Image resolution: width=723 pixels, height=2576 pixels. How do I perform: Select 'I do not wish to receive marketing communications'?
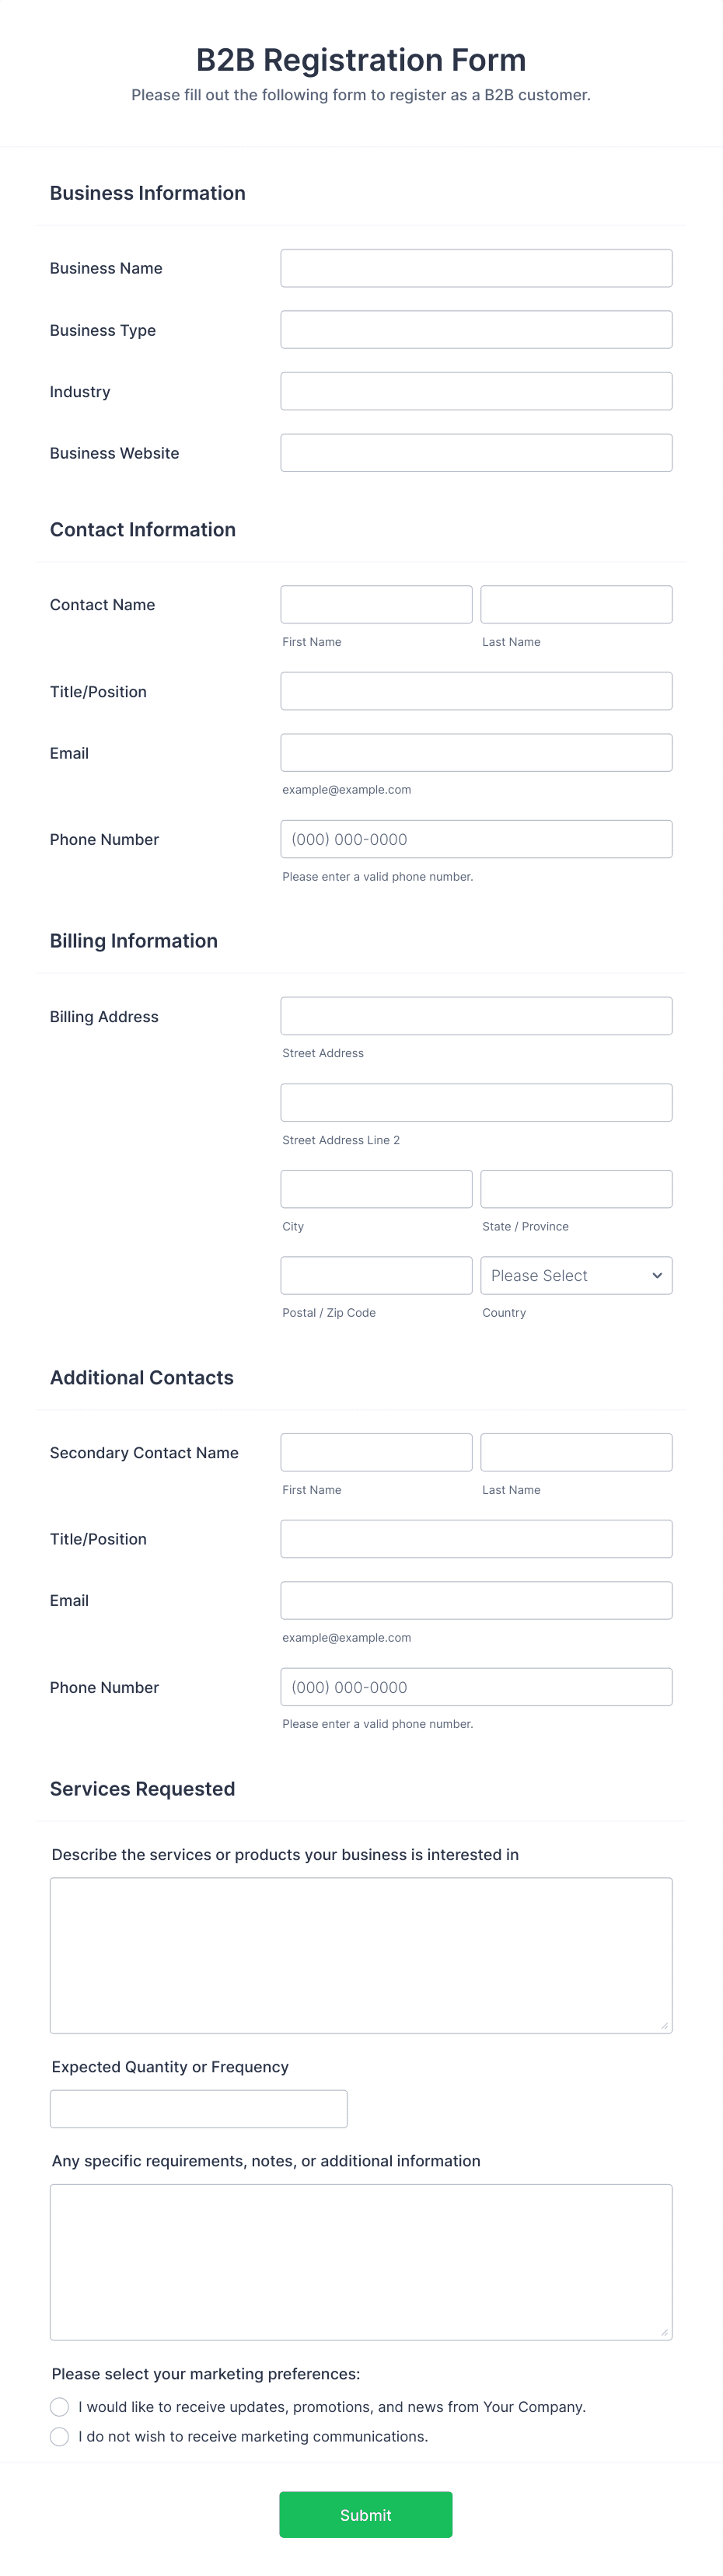(60, 2436)
